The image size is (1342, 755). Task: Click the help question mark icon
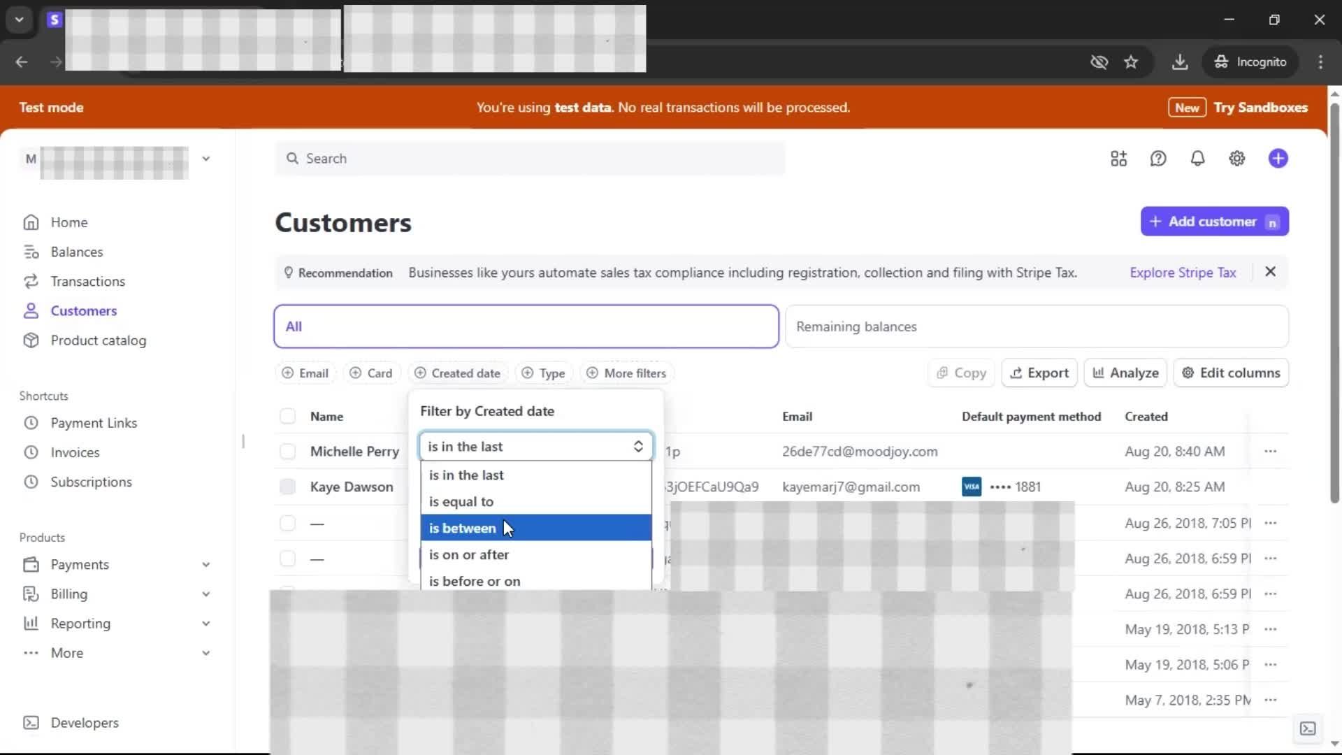pos(1158,159)
